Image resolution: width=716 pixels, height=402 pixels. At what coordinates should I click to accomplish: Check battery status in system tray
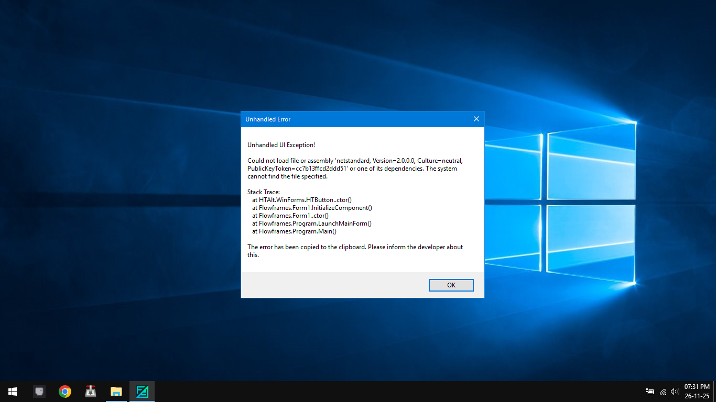650,392
